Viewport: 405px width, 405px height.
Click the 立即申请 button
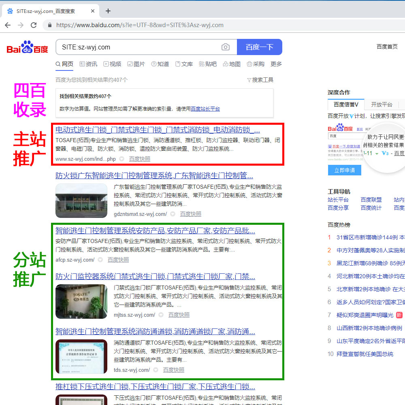pyautogui.click(x=345, y=170)
